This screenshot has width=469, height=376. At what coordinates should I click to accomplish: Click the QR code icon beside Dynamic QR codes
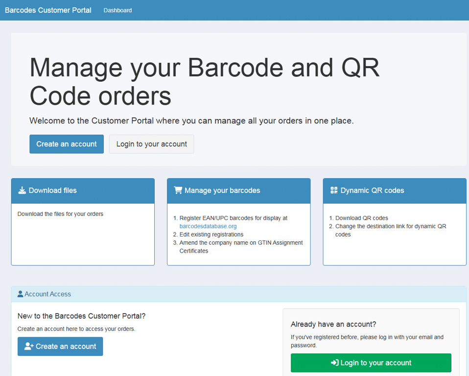(334, 190)
